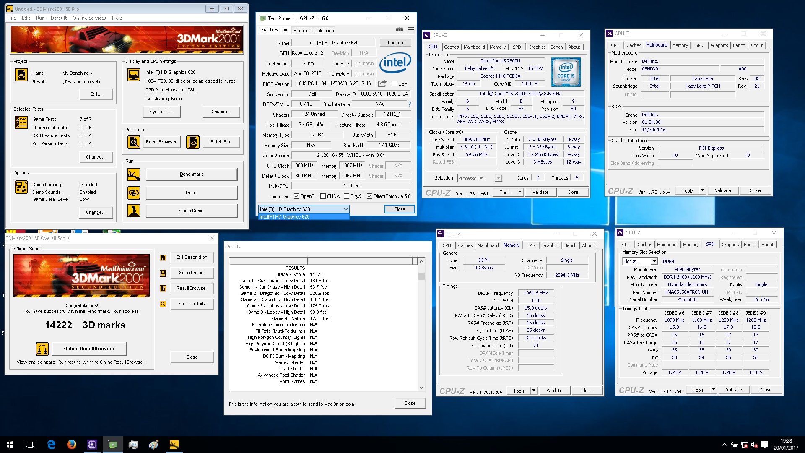Open the Slot #1 memory slot dropdown
This screenshot has width=805, height=453.
coord(640,261)
